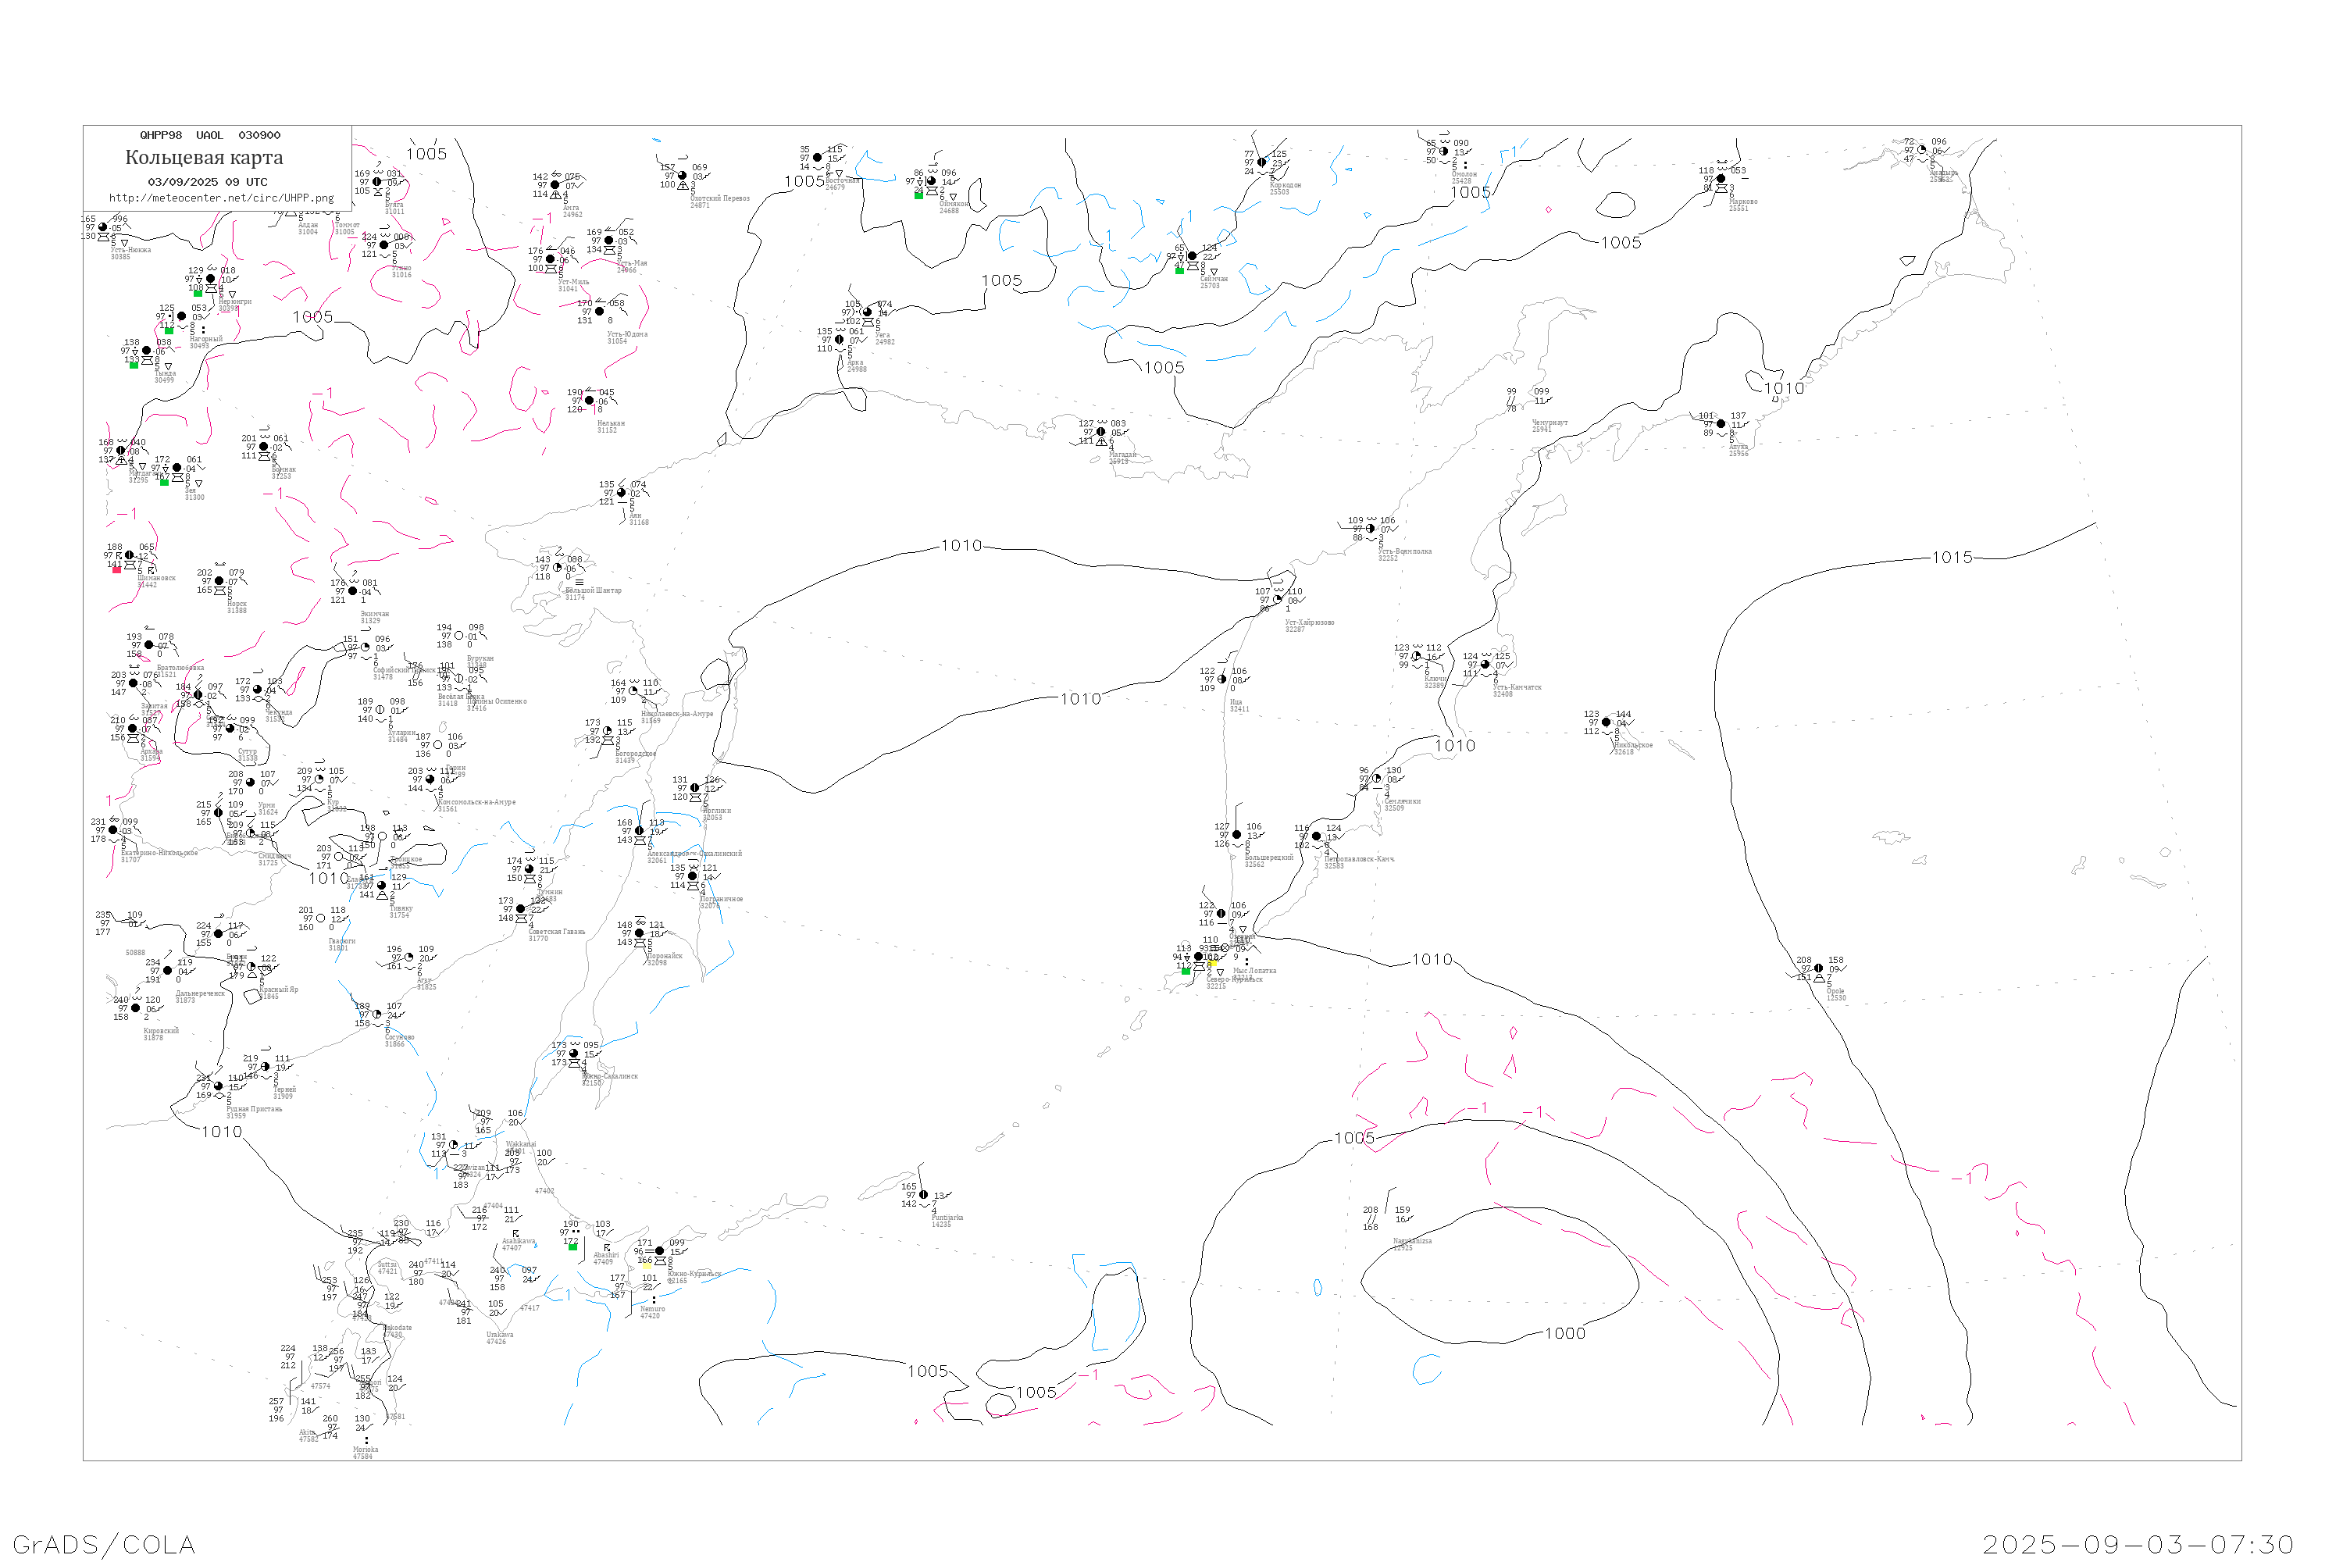The image size is (2343, 1562).
Task: Click the Усть-Нюкжа station circle marker
Action: click(x=102, y=227)
